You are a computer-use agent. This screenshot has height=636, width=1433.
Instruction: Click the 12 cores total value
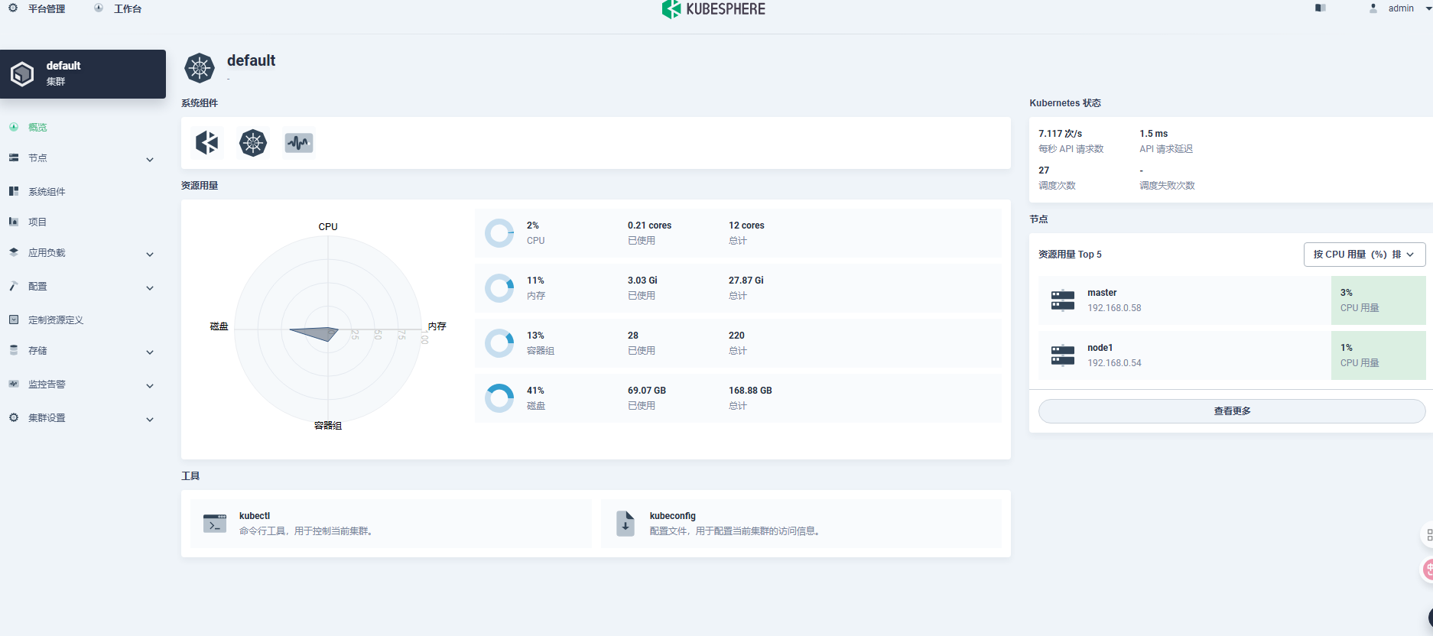pyautogui.click(x=746, y=226)
